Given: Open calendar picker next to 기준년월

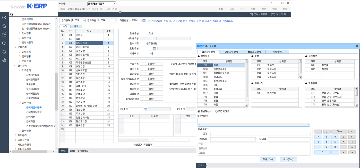Looking at the screenshot, I should (x=144, y=21).
